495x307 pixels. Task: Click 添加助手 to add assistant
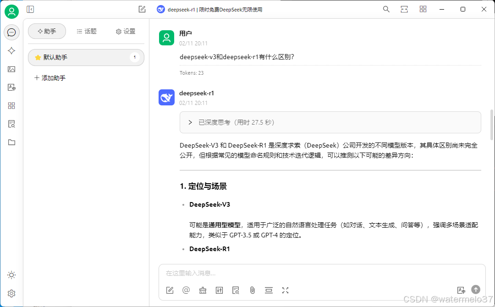tap(50, 78)
